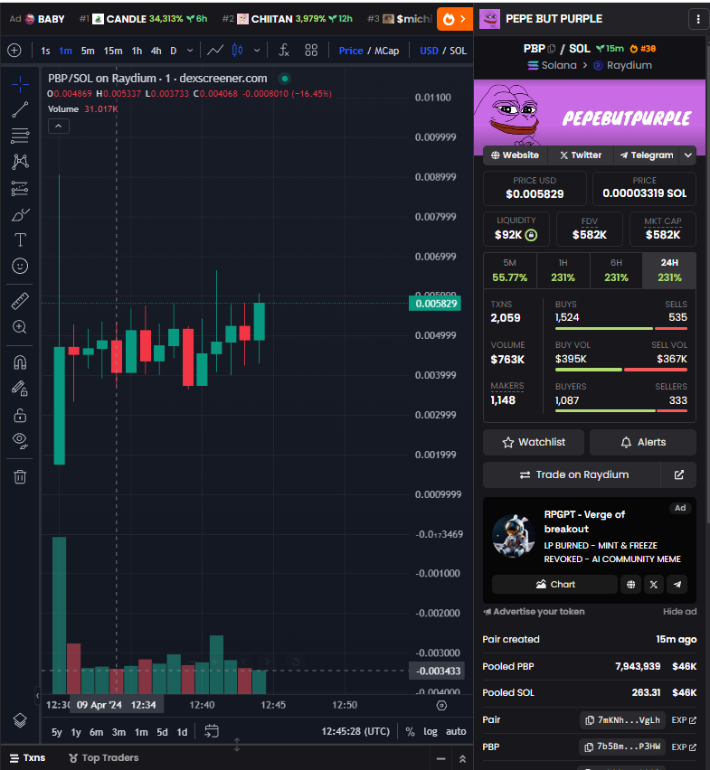Screen dimensions: 710x770
Task: Toggle lock all drawing tools
Action: click(20, 415)
